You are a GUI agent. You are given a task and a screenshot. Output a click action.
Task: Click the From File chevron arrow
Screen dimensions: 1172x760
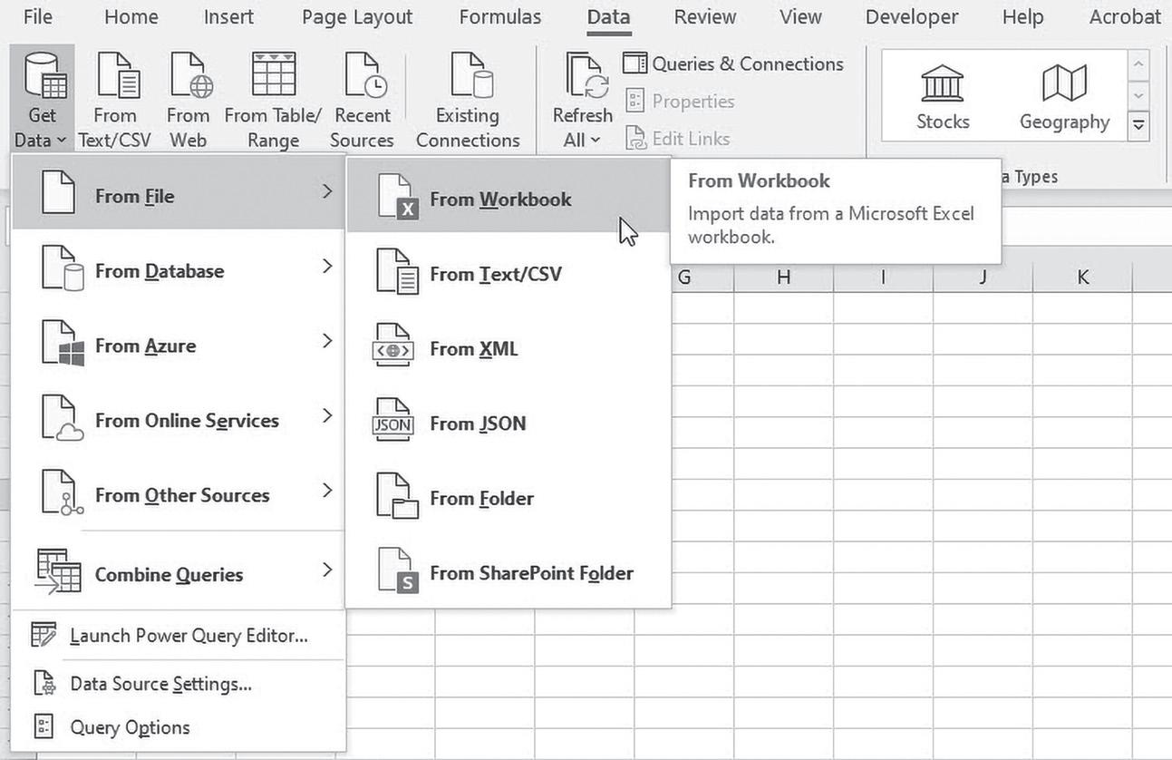click(327, 191)
